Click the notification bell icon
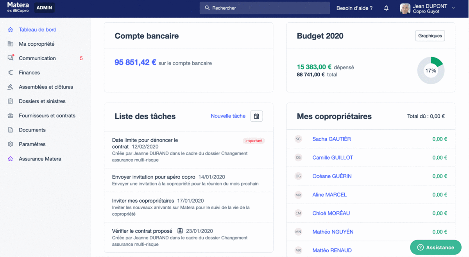Viewport: 469px width, 257px height. [x=386, y=8]
